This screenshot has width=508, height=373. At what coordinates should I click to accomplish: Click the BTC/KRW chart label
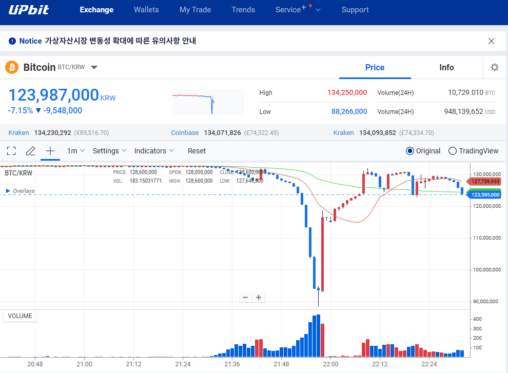18,173
